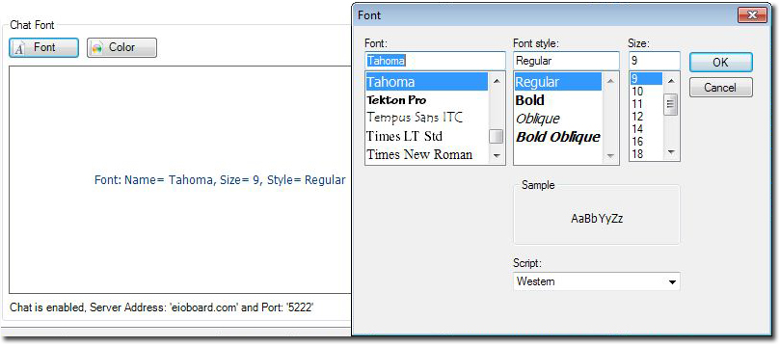
Task: Click size list scroll down arrow
Action: 671,152
